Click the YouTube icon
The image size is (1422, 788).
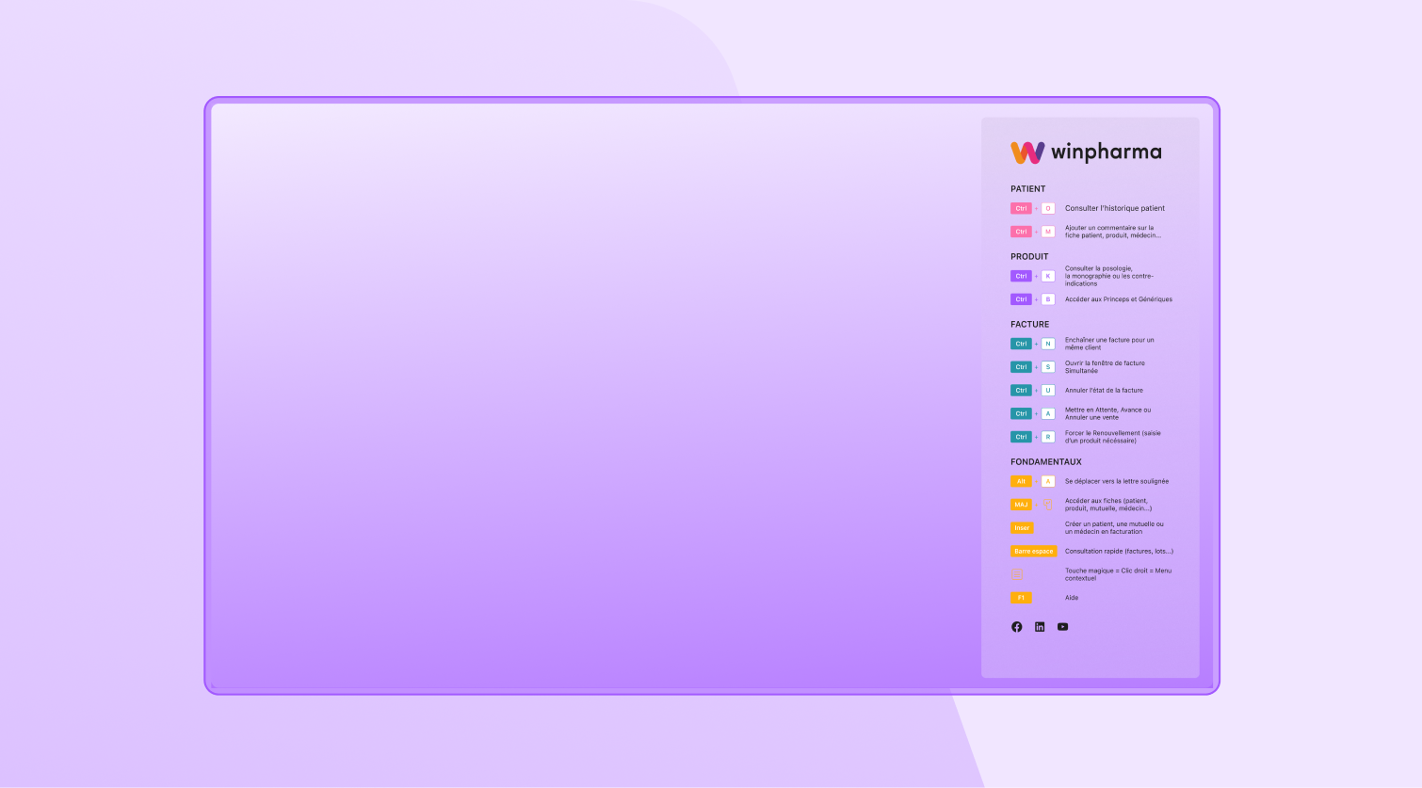click(x=1062, y=627)
